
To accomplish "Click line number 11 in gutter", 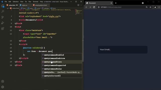I will coord(11,30).
